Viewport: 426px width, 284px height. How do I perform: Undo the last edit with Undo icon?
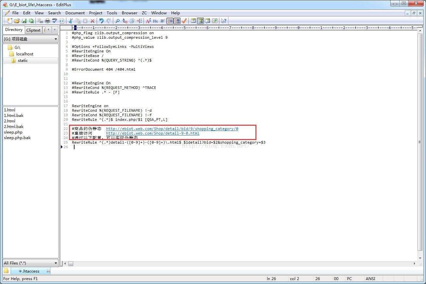pos(102,21)
